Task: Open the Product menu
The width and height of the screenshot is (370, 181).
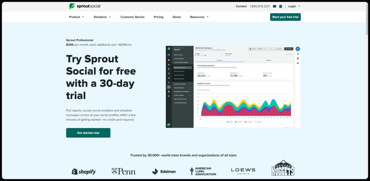Action: click(77, 17)
